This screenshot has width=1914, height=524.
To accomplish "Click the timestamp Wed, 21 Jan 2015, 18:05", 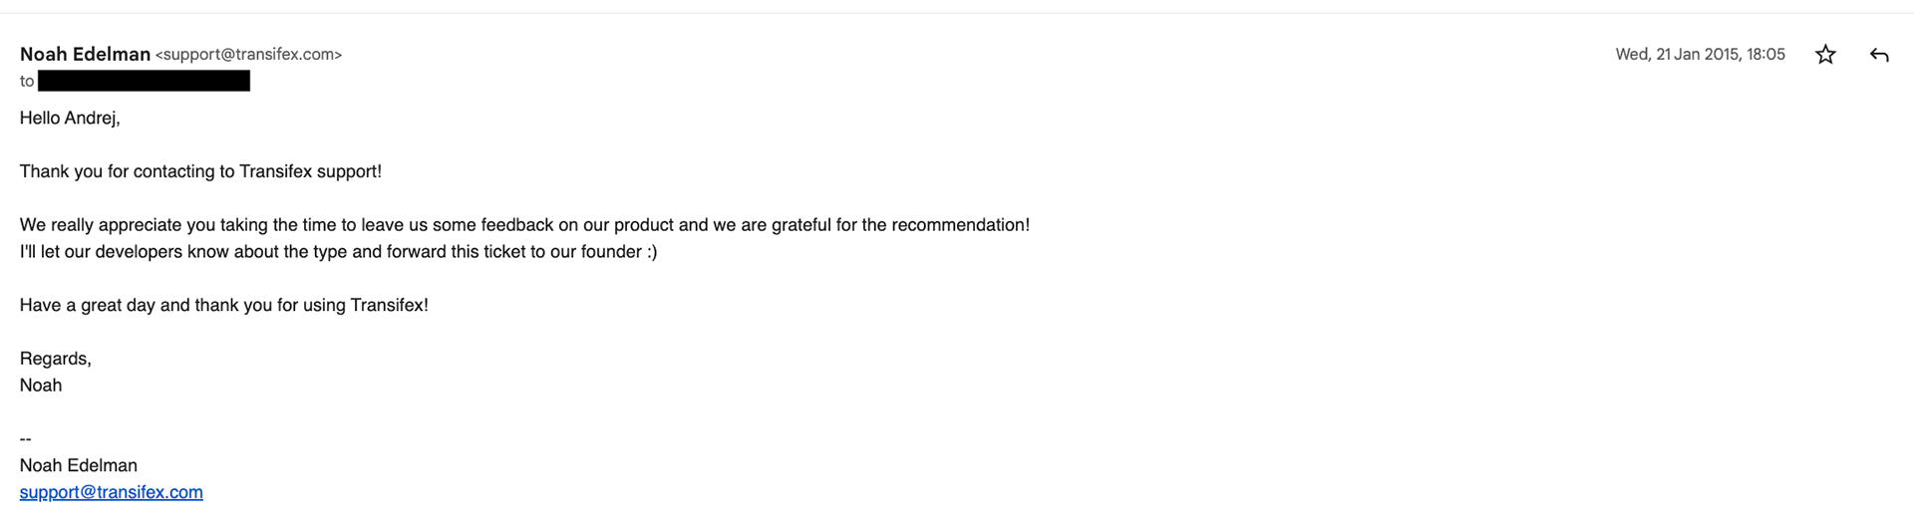I will 1700,55.
